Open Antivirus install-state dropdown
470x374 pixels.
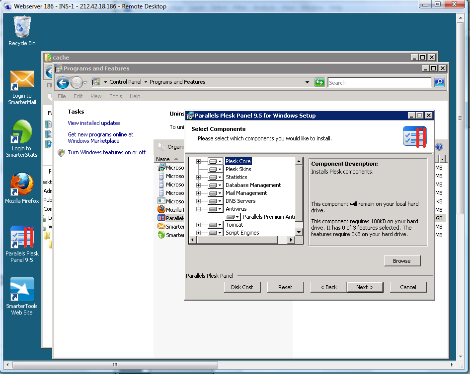215,209
